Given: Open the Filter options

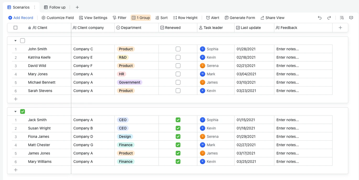Looking at the screenshot, I should tap(119, 18).
